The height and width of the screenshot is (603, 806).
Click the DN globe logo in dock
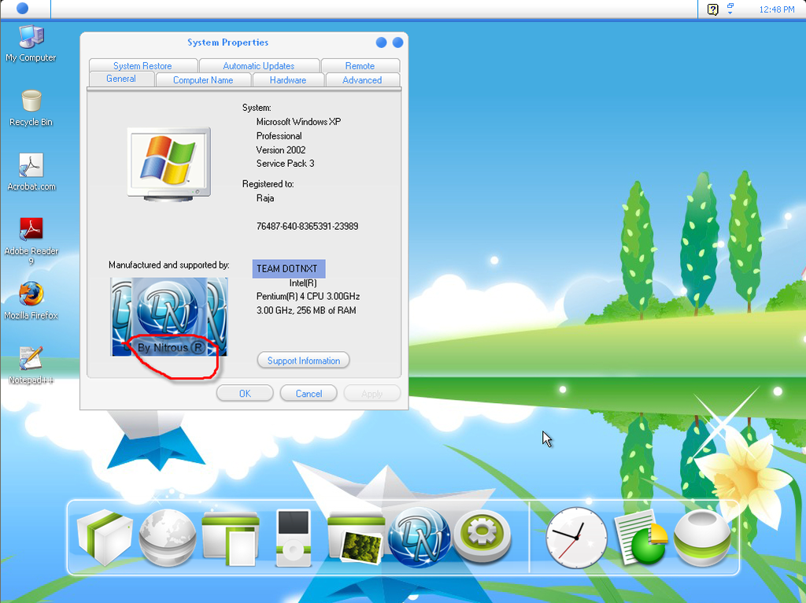[420, 535]
